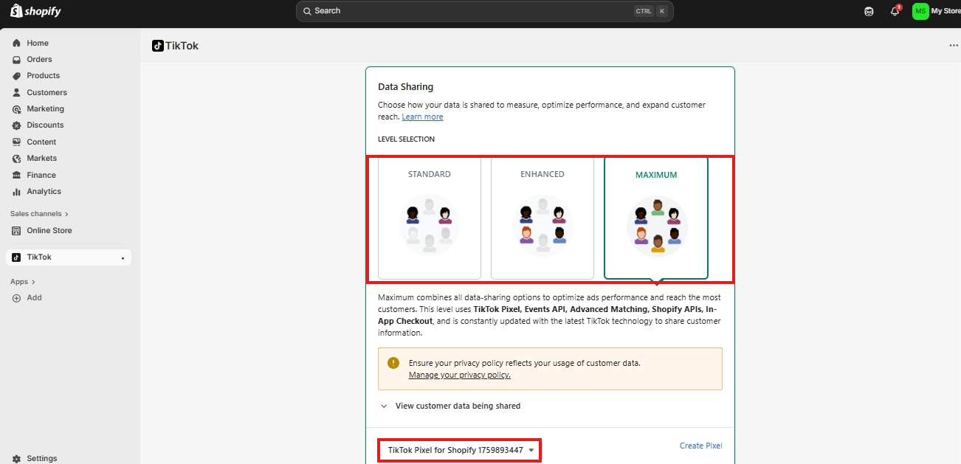Image resolution: width=961 pixels, height=464 pixels.
Task: Click the MS store avatar icon
Action: [920, 11]
